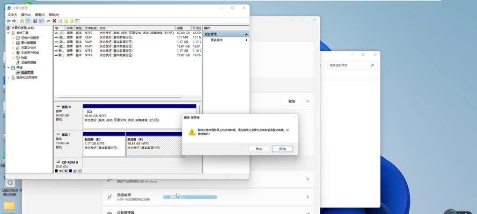Click the red X delete toolbar icon
Viewport: 477px width, 214px height.
[x=54, y=21]
